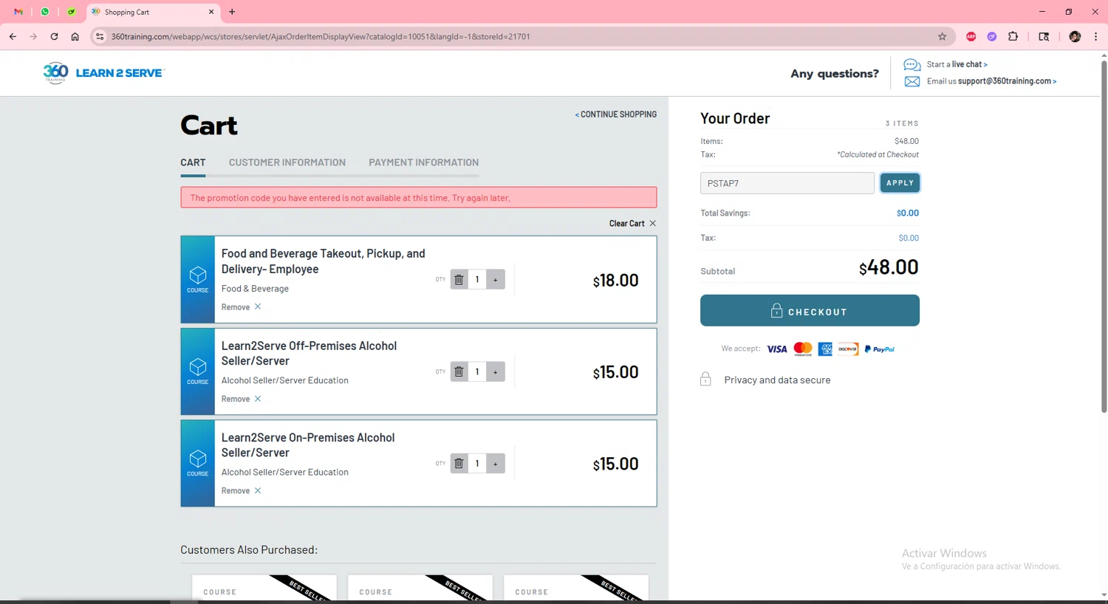
Task: Open the WhatsApp pinned tab
Action: click(45, 12)
